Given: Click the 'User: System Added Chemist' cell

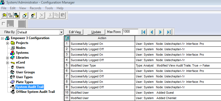Looking at the screenshot, I should pyautogui.click(x=178, y=98).
